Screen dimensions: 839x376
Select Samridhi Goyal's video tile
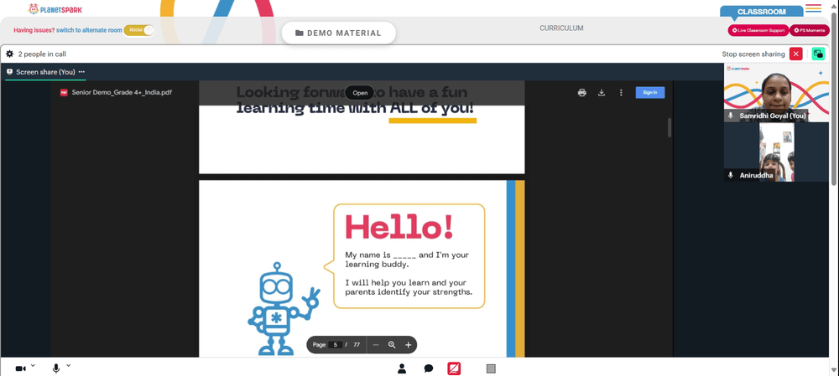pos(776,92)
